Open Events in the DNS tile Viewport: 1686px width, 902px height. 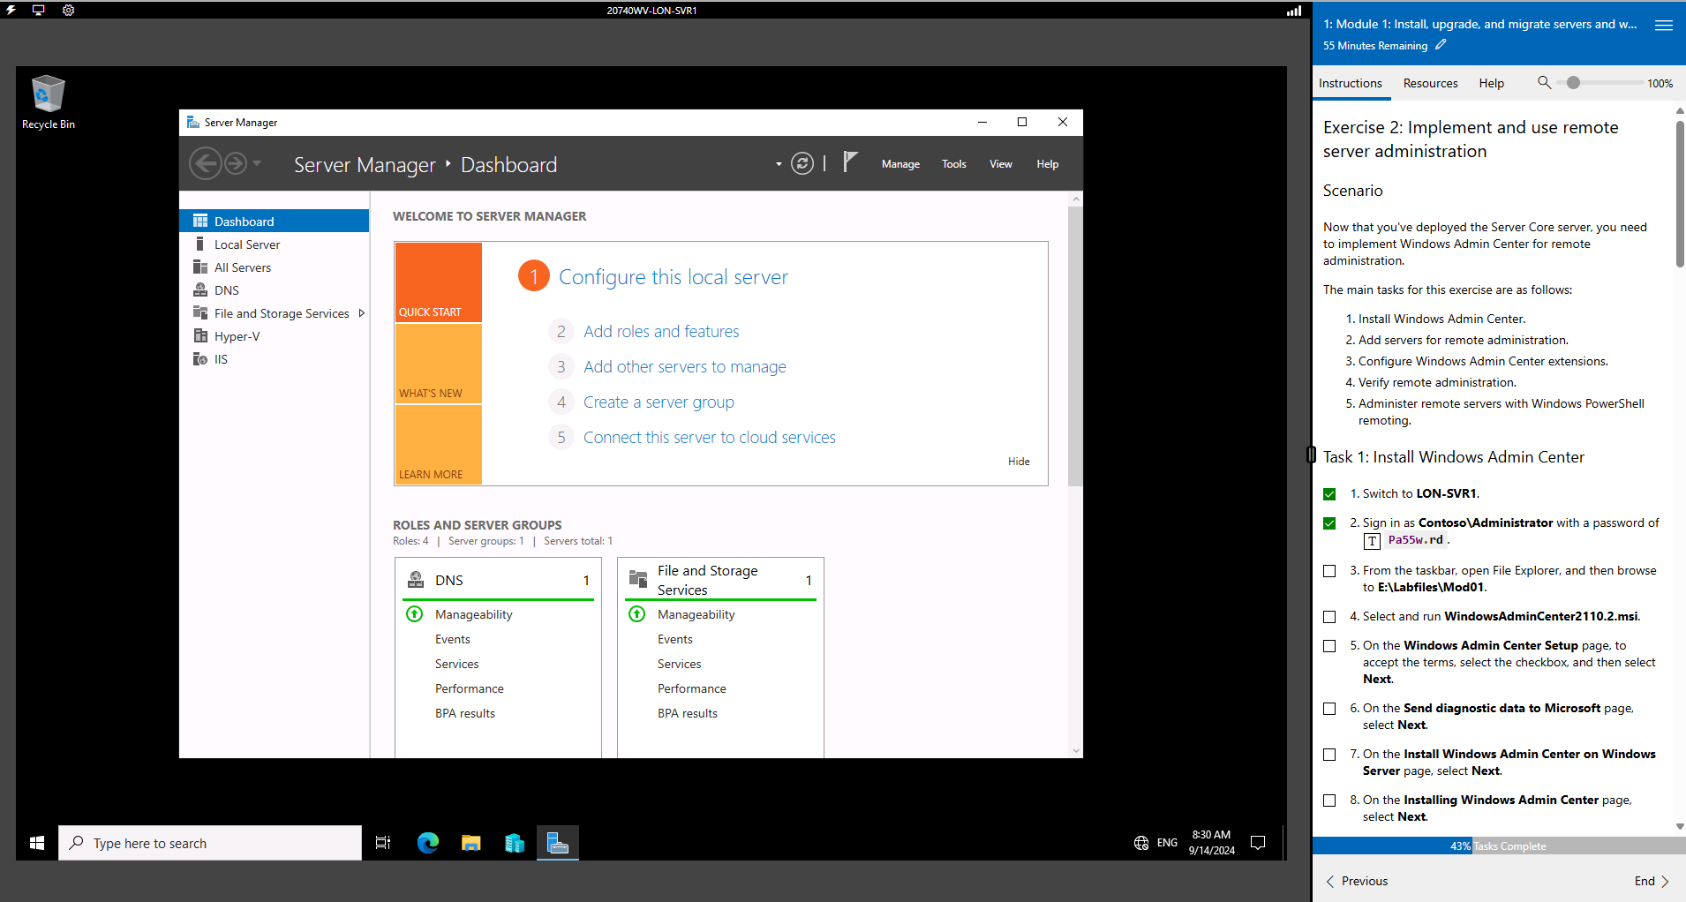point(452,639)
